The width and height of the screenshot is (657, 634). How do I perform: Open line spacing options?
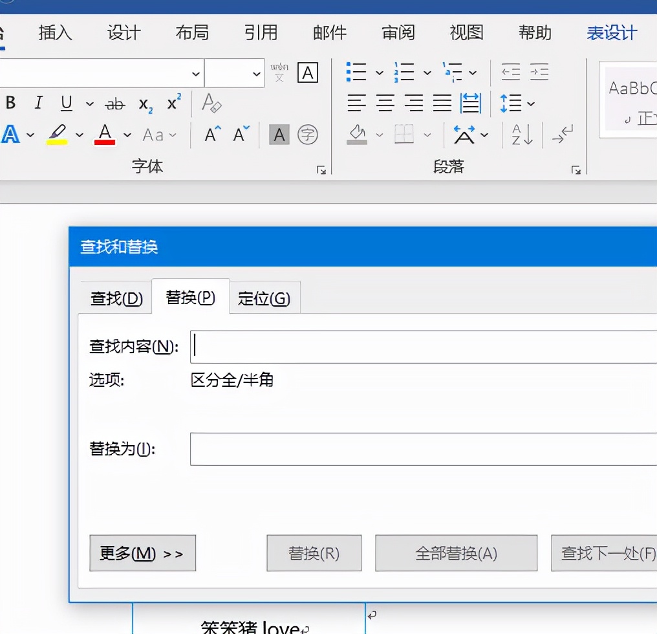point(510,103)
